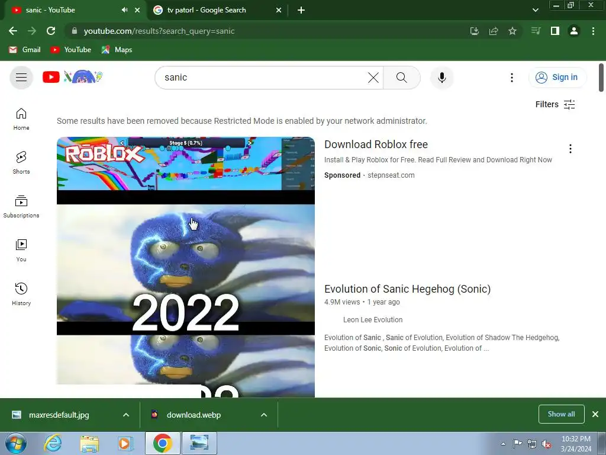Open History in sidebar
Image resolution: width=606 pixels, height=455 pixels.
pos(21,294)
